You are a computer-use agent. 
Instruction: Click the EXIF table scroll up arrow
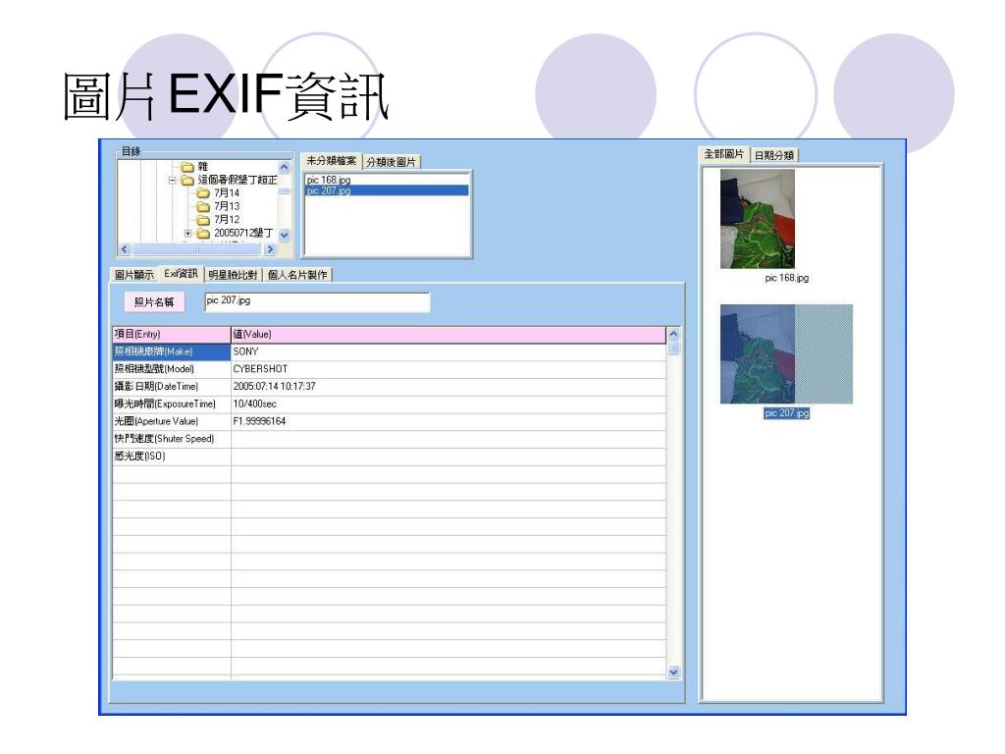673,334
